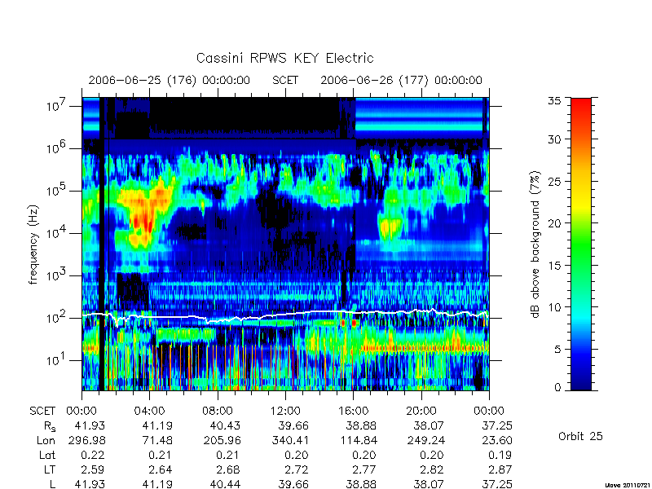Click the LT value 2.77
This screenshot has height=489, width=652.
[x=364, y=469]
